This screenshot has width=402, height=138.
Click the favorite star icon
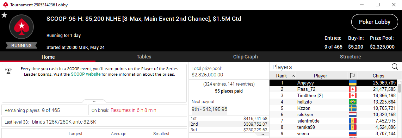[x=4, y=15]
